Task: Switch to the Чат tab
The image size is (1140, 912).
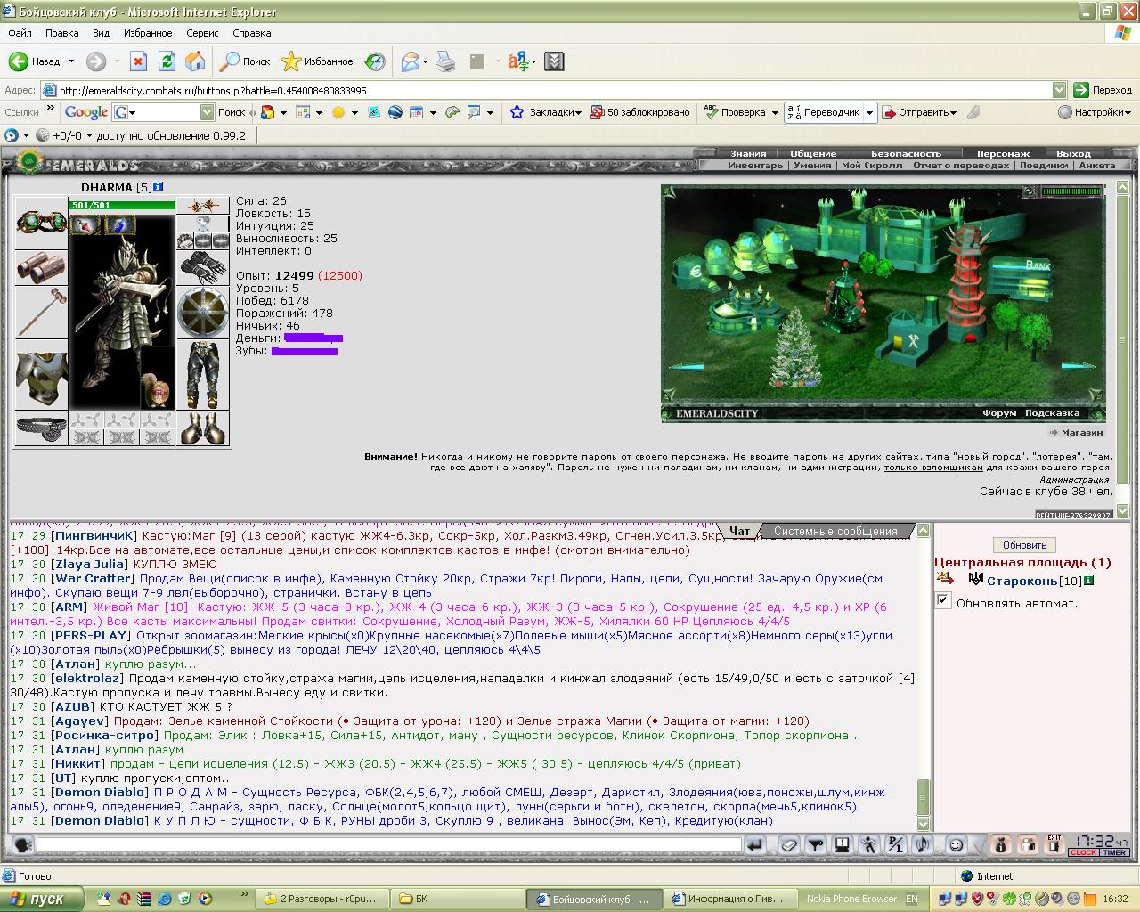Action: click(739, 531)
